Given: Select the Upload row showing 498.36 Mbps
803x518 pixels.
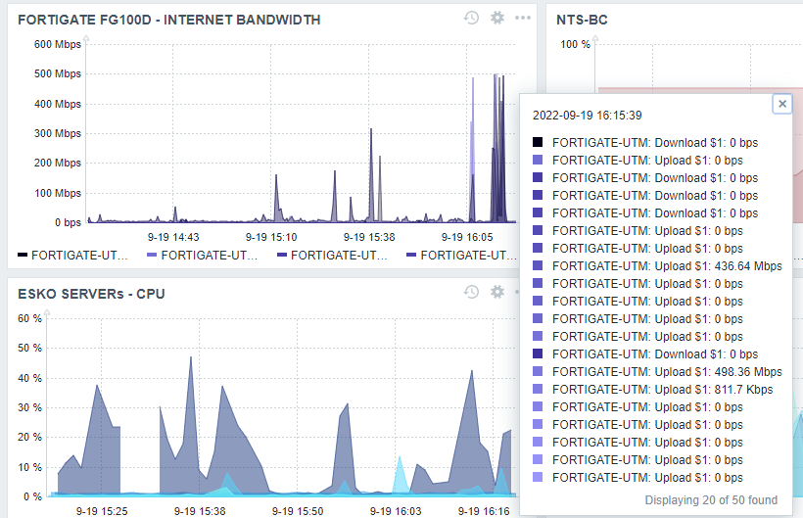Looking at the screenshot, I should pos(666,372).
